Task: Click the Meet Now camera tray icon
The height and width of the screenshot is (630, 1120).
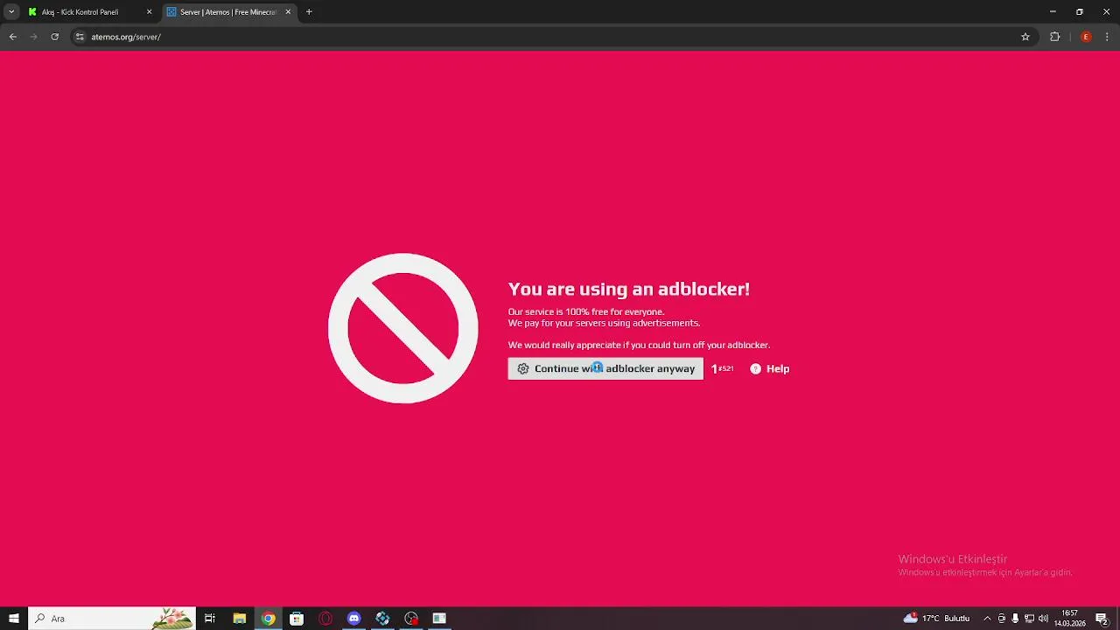Action: coord(1002,619)
